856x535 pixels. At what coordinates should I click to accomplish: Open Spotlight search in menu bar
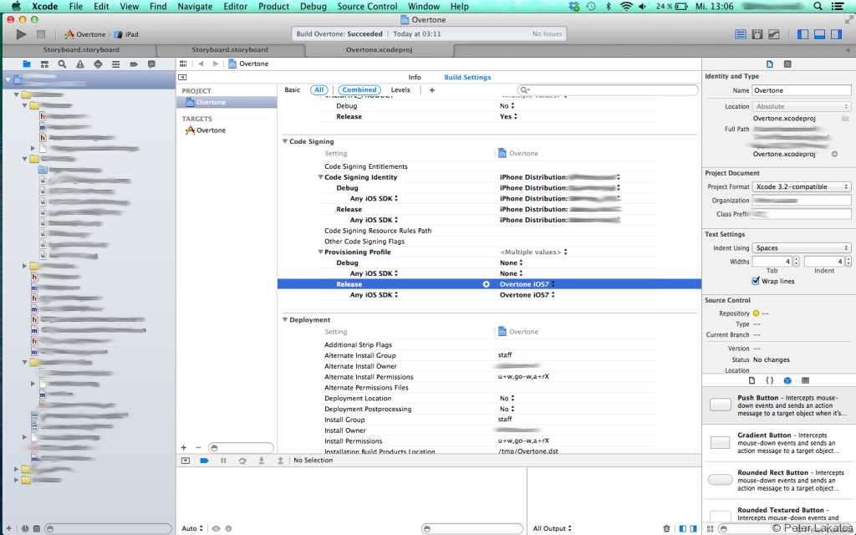[x=818, y=7]
